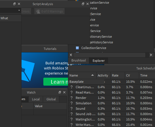This screenshot has height=127, width=155.
Task: Open the Local tab in Watch
Action: (x=36, y=99)
